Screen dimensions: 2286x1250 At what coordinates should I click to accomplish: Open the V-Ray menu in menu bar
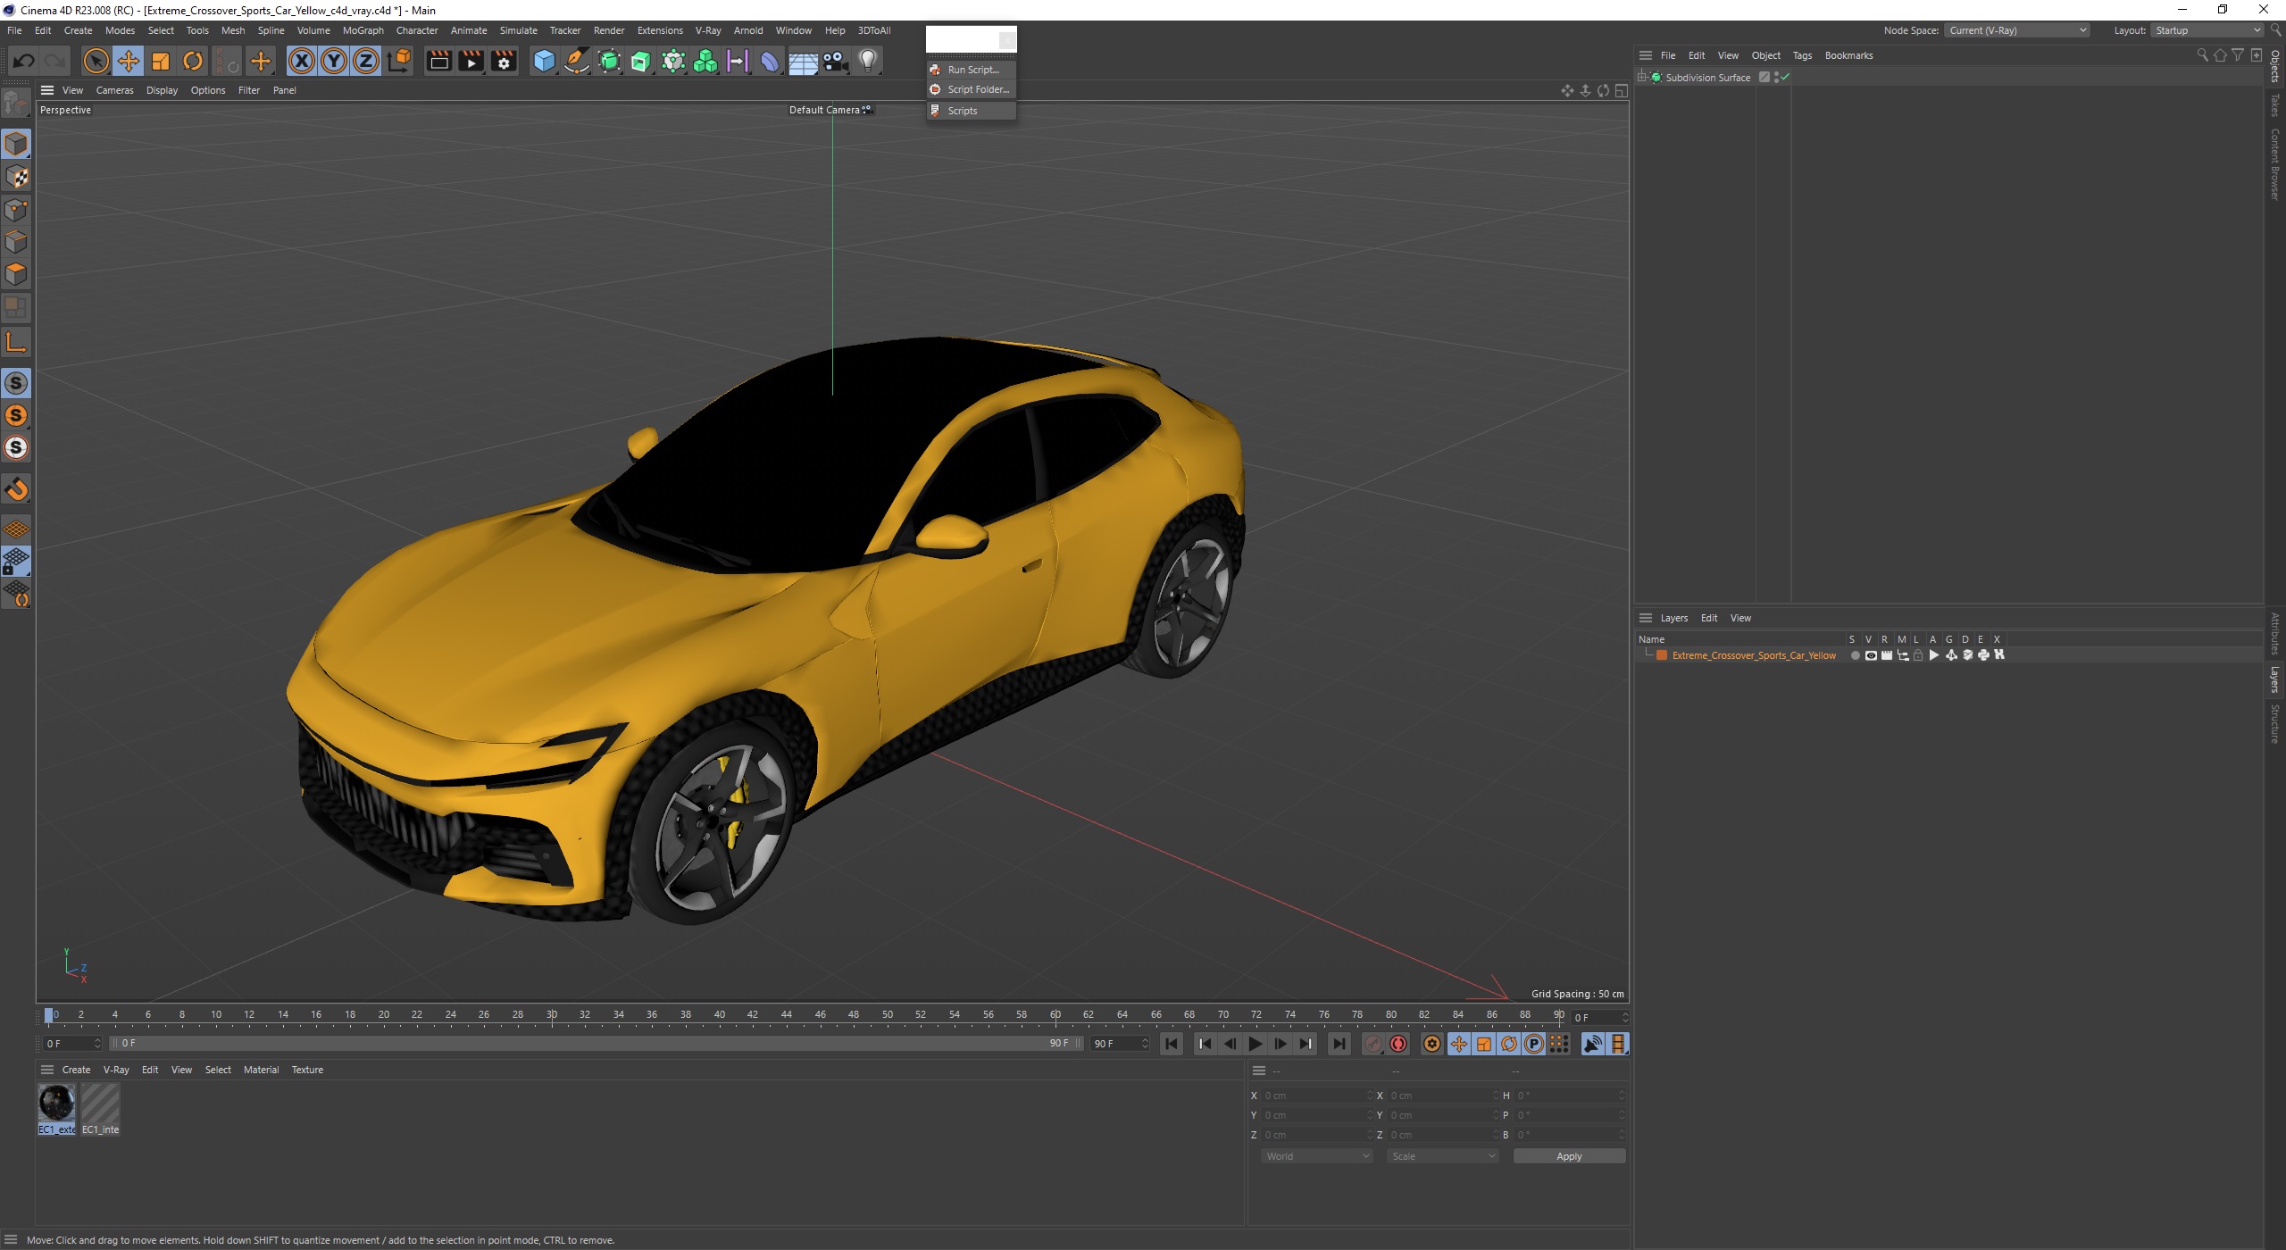click(707, 30)
